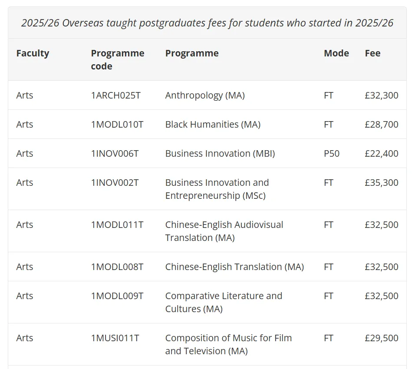This screenshot has height=369, width=412.
Task: Select the £29,500 fee value
Action: click(x=381, y=338)
